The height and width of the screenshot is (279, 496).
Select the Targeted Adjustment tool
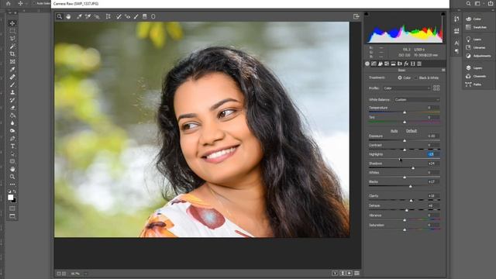[x=97, y=16]
